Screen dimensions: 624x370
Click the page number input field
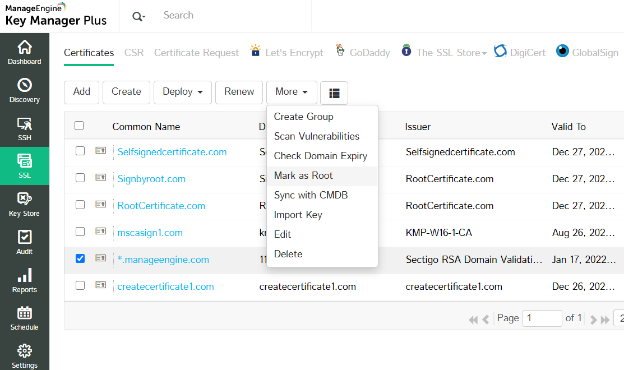click(x=542, y=318)
